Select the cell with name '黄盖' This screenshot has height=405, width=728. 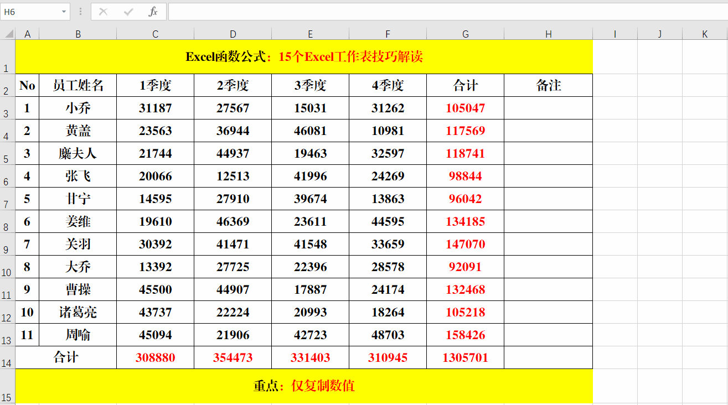click(78, 131)
